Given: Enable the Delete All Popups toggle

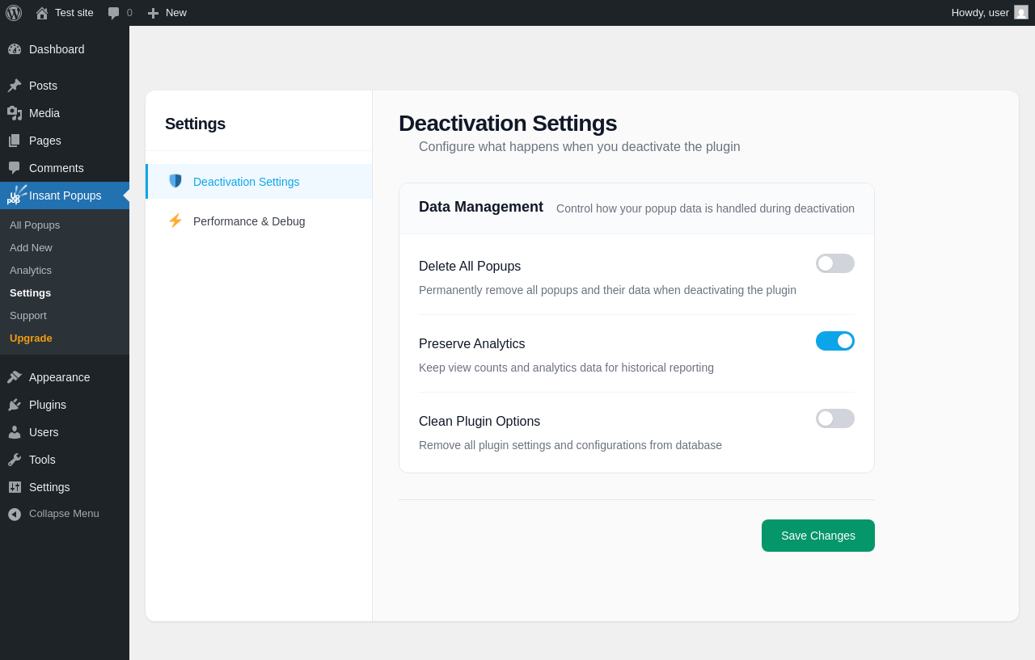Looking at the screenshot, I should [834, 263].
